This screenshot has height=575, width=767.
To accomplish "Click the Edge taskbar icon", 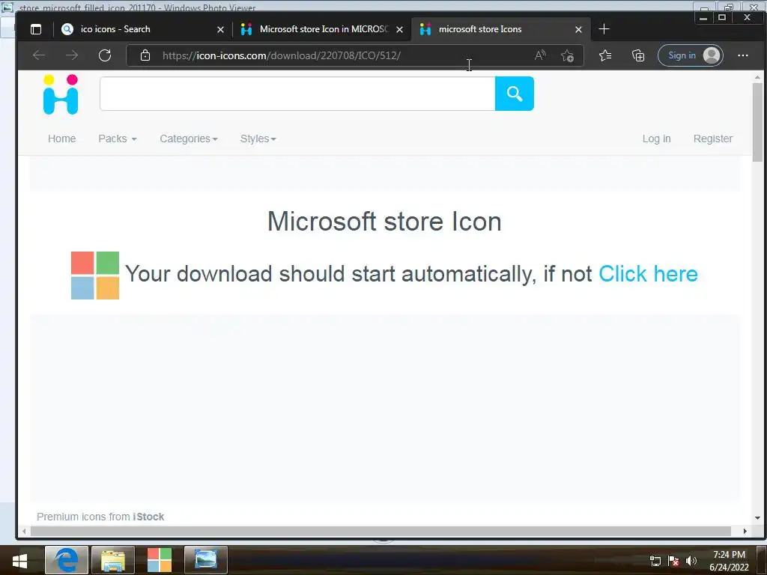I will [67, 560].
